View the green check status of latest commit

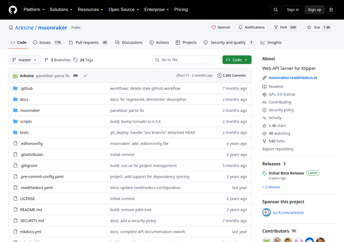pos(85,76)
